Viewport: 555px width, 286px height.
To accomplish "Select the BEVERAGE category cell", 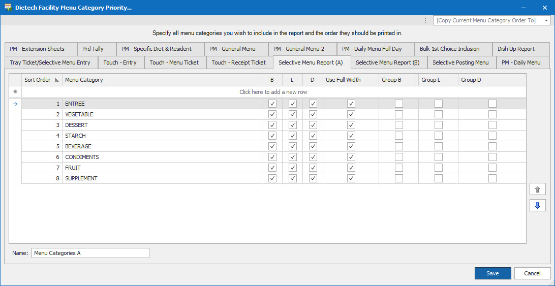I will click(x=162, y=146).
